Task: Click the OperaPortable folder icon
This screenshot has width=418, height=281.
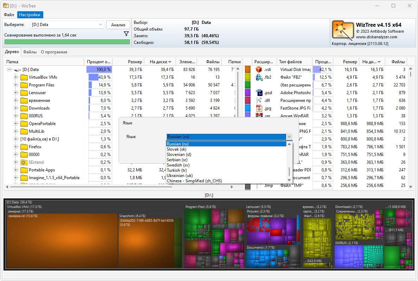Action: [x=24, y=124]
